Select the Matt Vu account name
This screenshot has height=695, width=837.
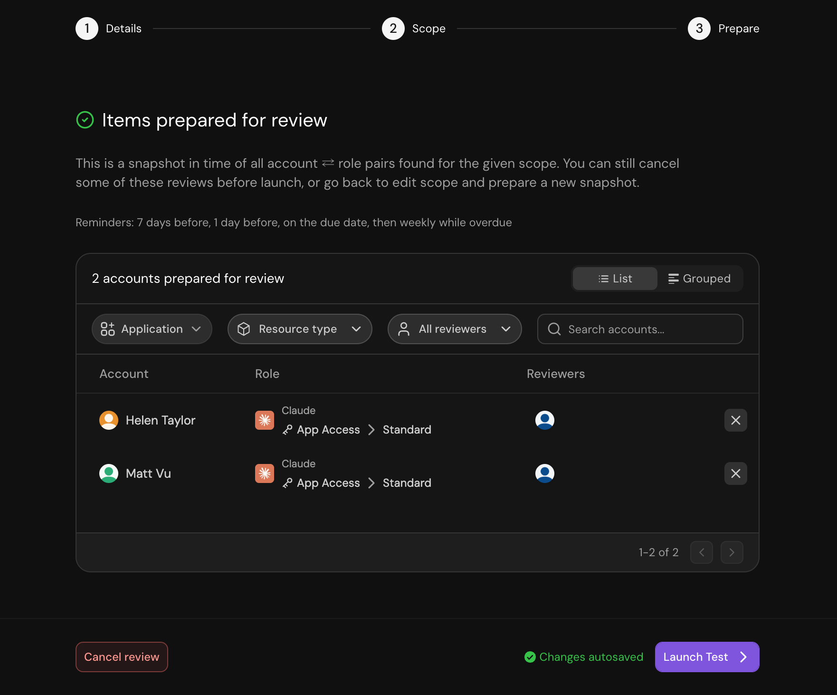click(x=148, y=473)
